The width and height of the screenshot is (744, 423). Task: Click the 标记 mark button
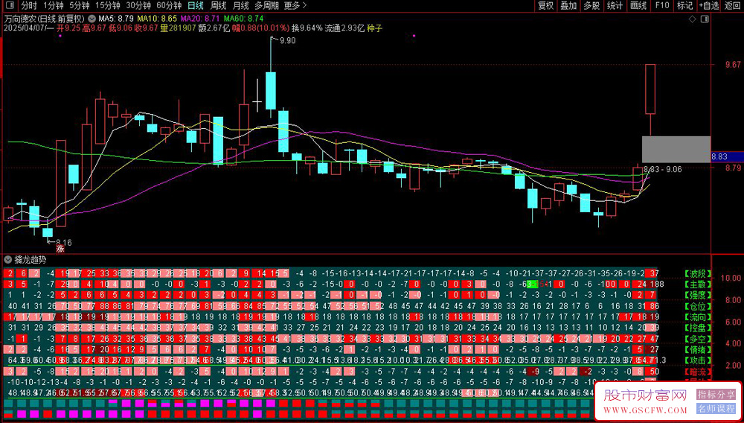(684, 6)
